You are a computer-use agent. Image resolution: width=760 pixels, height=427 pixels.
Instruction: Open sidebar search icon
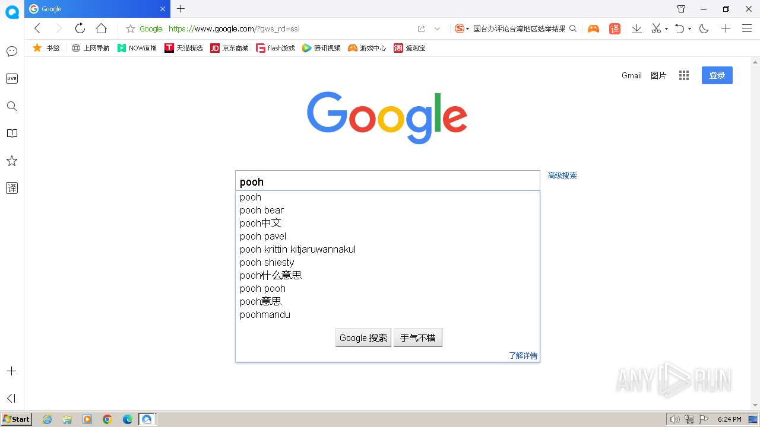pyautogui.click(x=12, y=106)
